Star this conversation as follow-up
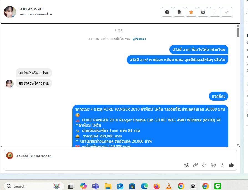This screenshot has width=248, height=190. (x=191, y=12)
